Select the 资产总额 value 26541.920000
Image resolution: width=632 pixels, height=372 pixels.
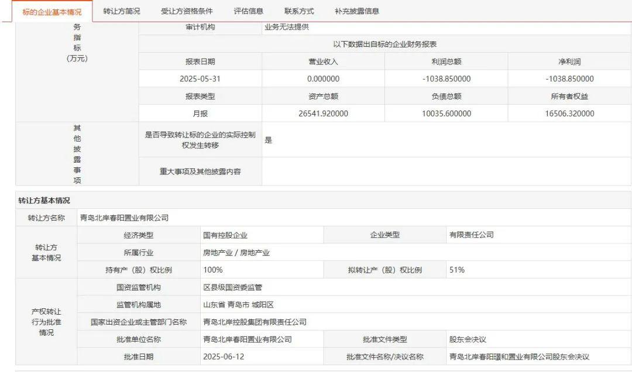point(323,113)
